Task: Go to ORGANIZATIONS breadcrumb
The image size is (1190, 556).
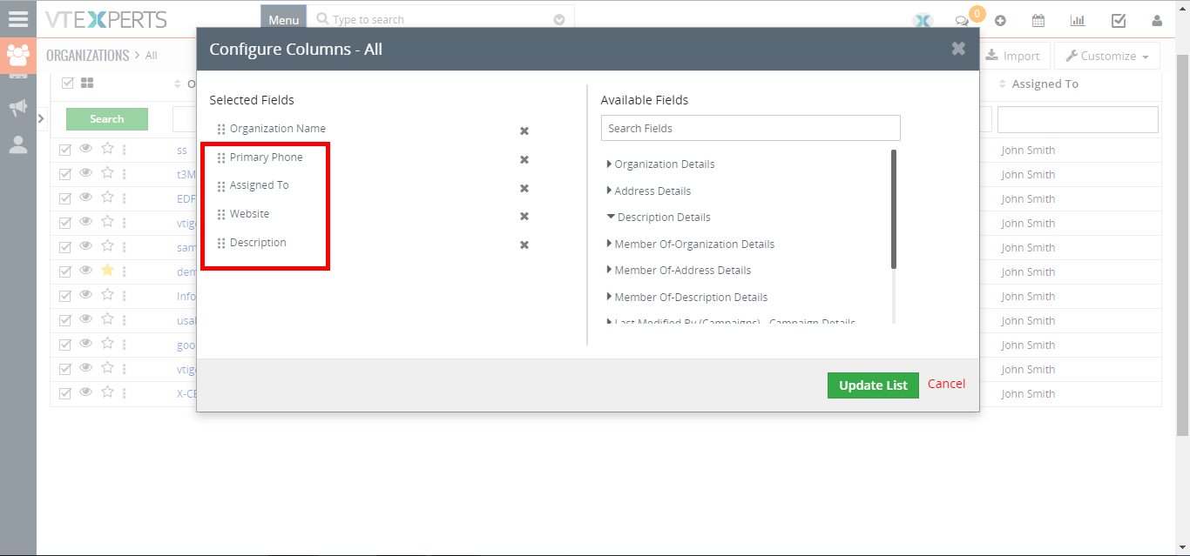Action: 87,55
